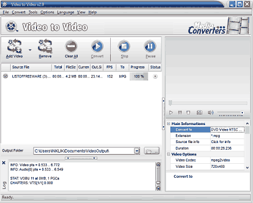Open the Help menu
The image size is (253, 203).
coord(93,12)
